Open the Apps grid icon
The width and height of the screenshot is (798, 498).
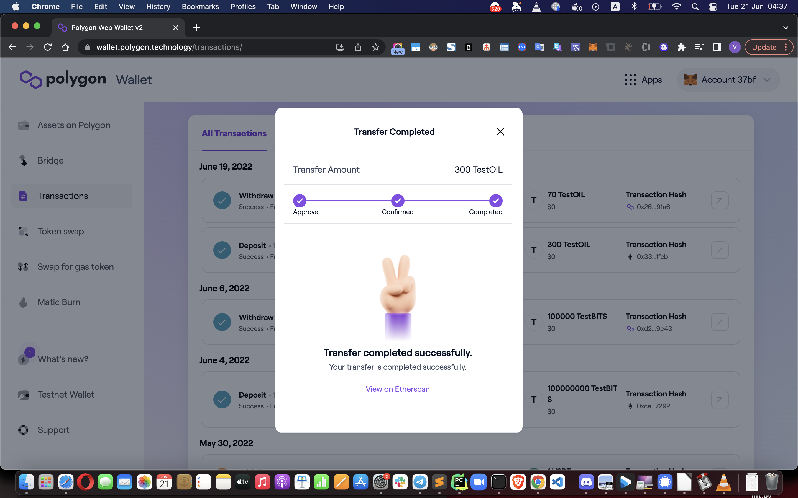click(630, 80)
